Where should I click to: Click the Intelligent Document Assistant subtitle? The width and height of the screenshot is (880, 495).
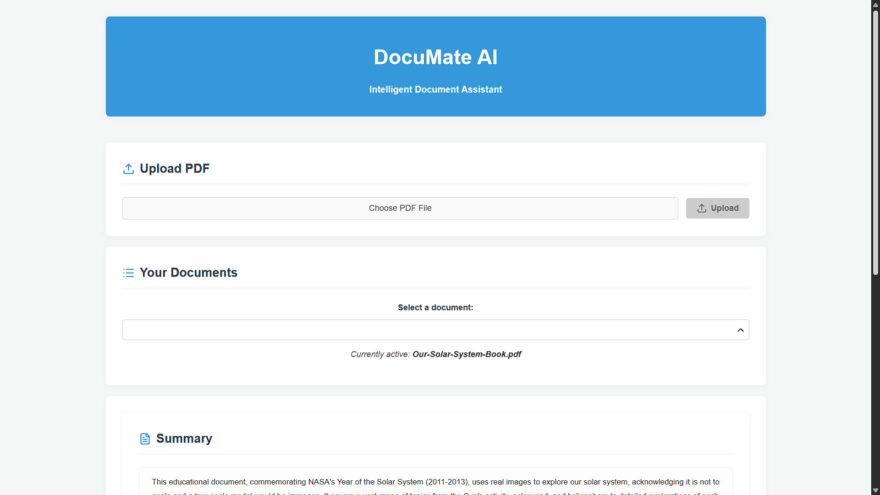pyautogui.click(x=435, y=89)
